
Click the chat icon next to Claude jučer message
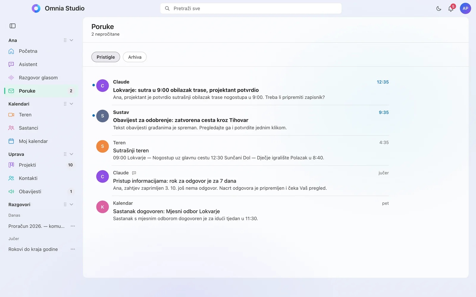pyautogui.click(x=134, y=173)
